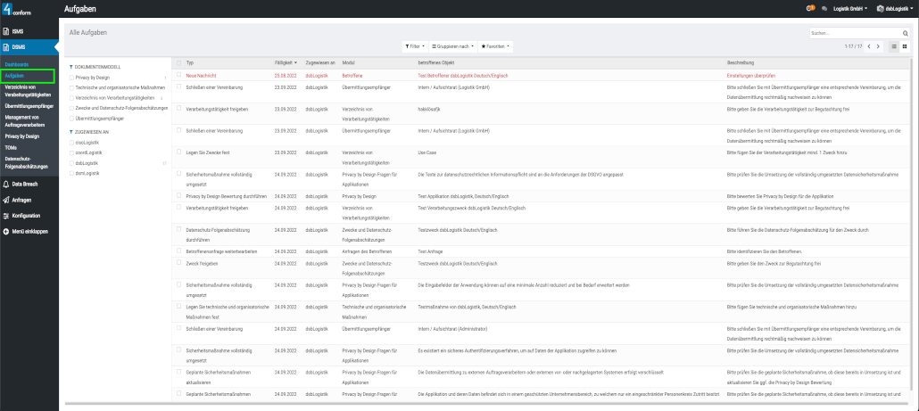Switch to grid view icon
The image size is (919, 411).
pyautogui.click(x=905, y=45)
